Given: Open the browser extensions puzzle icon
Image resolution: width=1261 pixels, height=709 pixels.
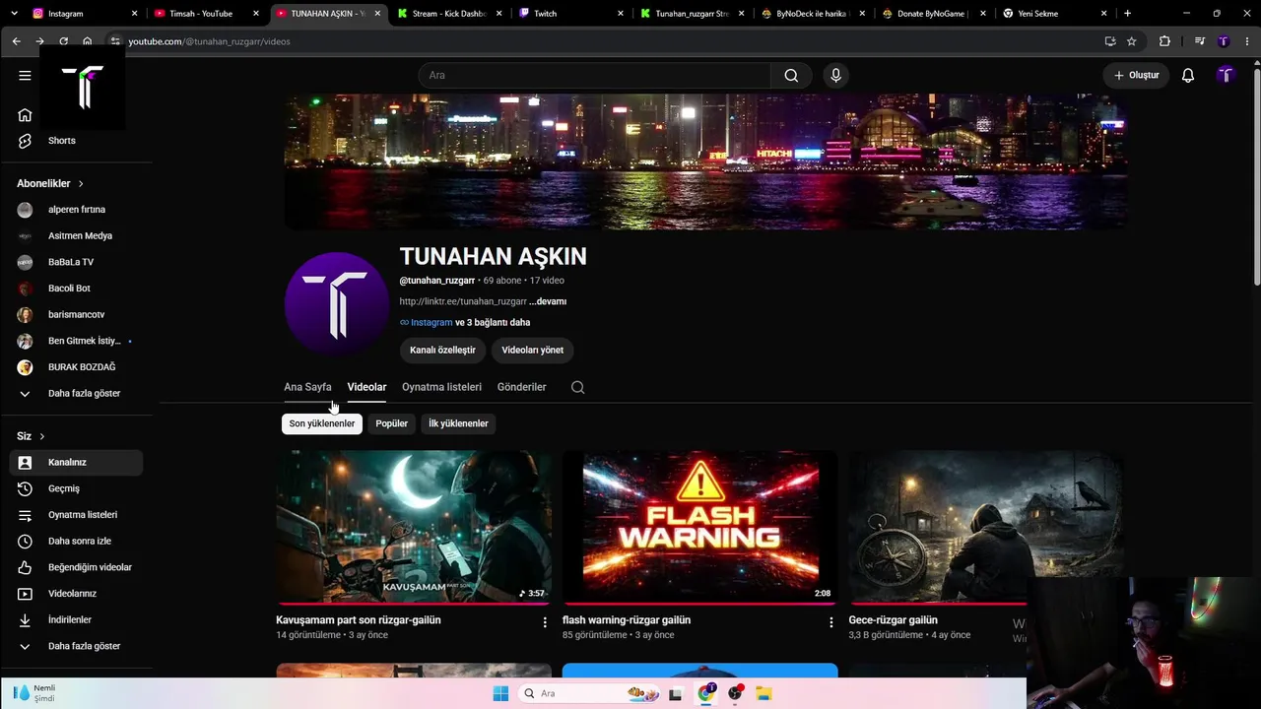Looking at the screenshot, I should [1164, 41].
